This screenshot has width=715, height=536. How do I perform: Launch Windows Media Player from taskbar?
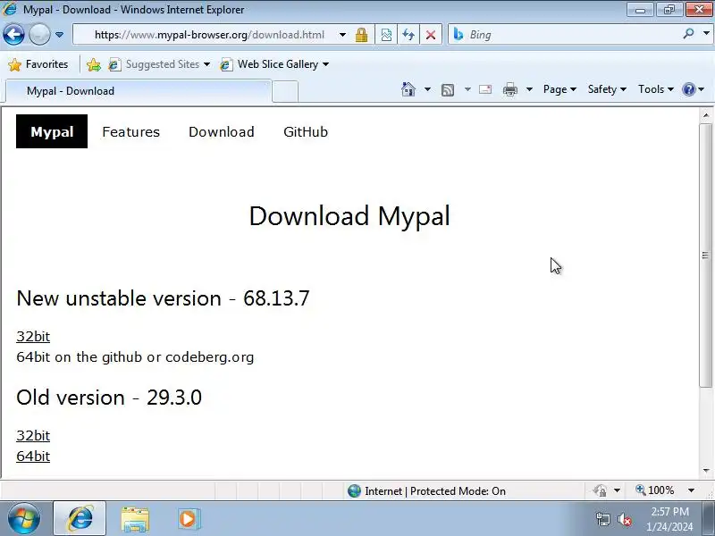tap(189, 519)
